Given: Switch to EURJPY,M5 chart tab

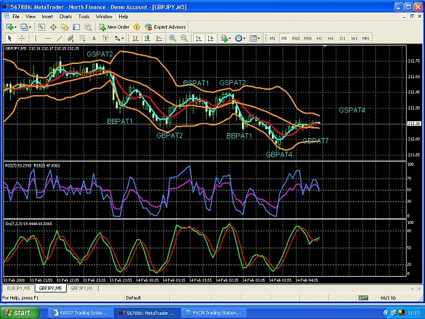Looking at the screenshot, I should pyautogui.click(x=19, y=288).
